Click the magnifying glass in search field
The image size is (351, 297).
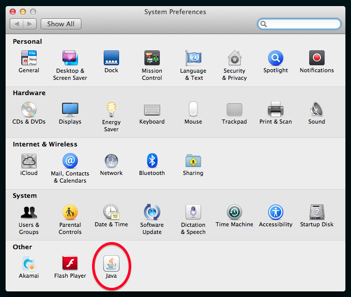click(264, 24)
